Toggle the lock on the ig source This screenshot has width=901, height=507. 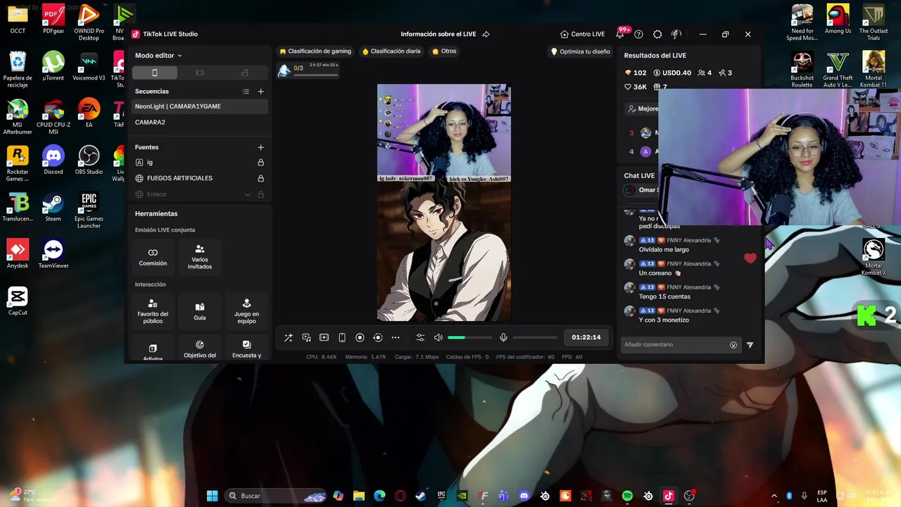[x=260, y=163]
